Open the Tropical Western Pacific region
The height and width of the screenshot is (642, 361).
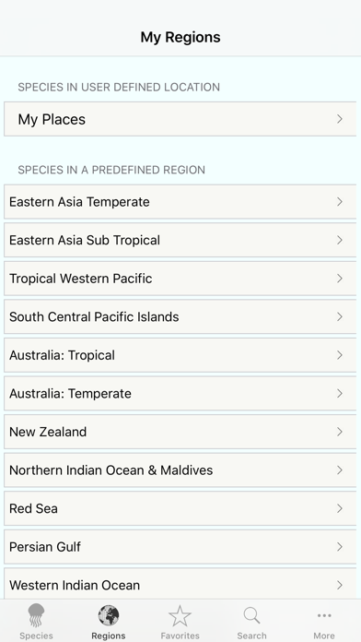[x=180, y=279]
